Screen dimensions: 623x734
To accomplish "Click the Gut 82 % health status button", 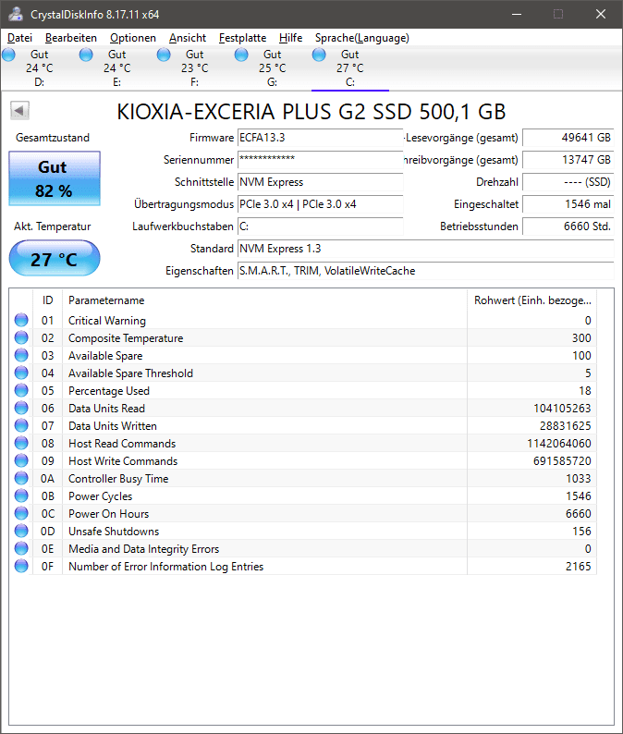I will tap(55, 178).
